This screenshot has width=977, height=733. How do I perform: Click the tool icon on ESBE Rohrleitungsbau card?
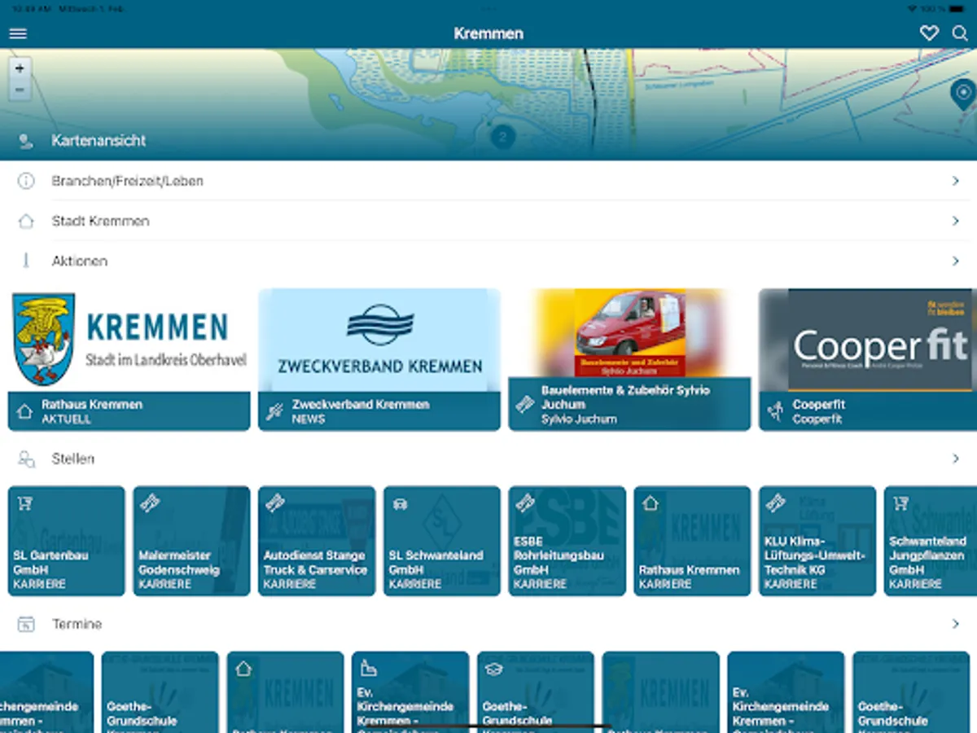525,503
